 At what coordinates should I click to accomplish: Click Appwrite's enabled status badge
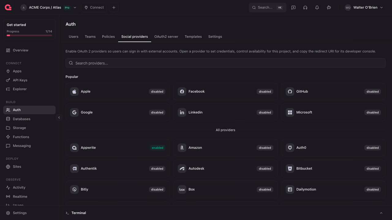[157, 148]
